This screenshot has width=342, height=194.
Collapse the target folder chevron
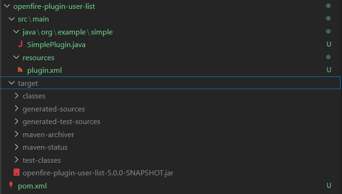12,83
